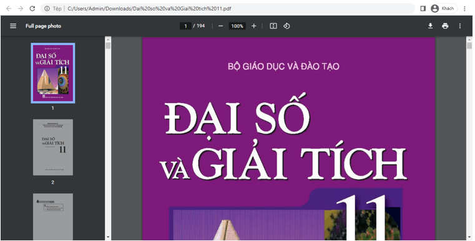Click the GIẢI TÍCH cover title text
The width and height of the screenshot is (475, 241).
tap(300, 160)
